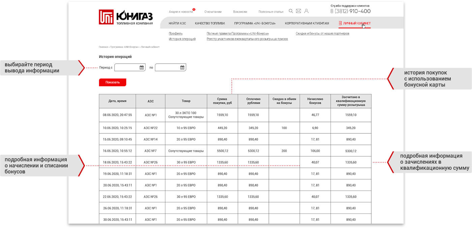
Task: Open Скидки и бонусы от наших партнеров link
Action: pyautogui.click(x=322, y=33)
